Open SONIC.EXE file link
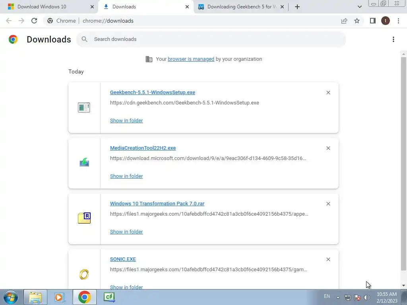 (x=123, y=259)
